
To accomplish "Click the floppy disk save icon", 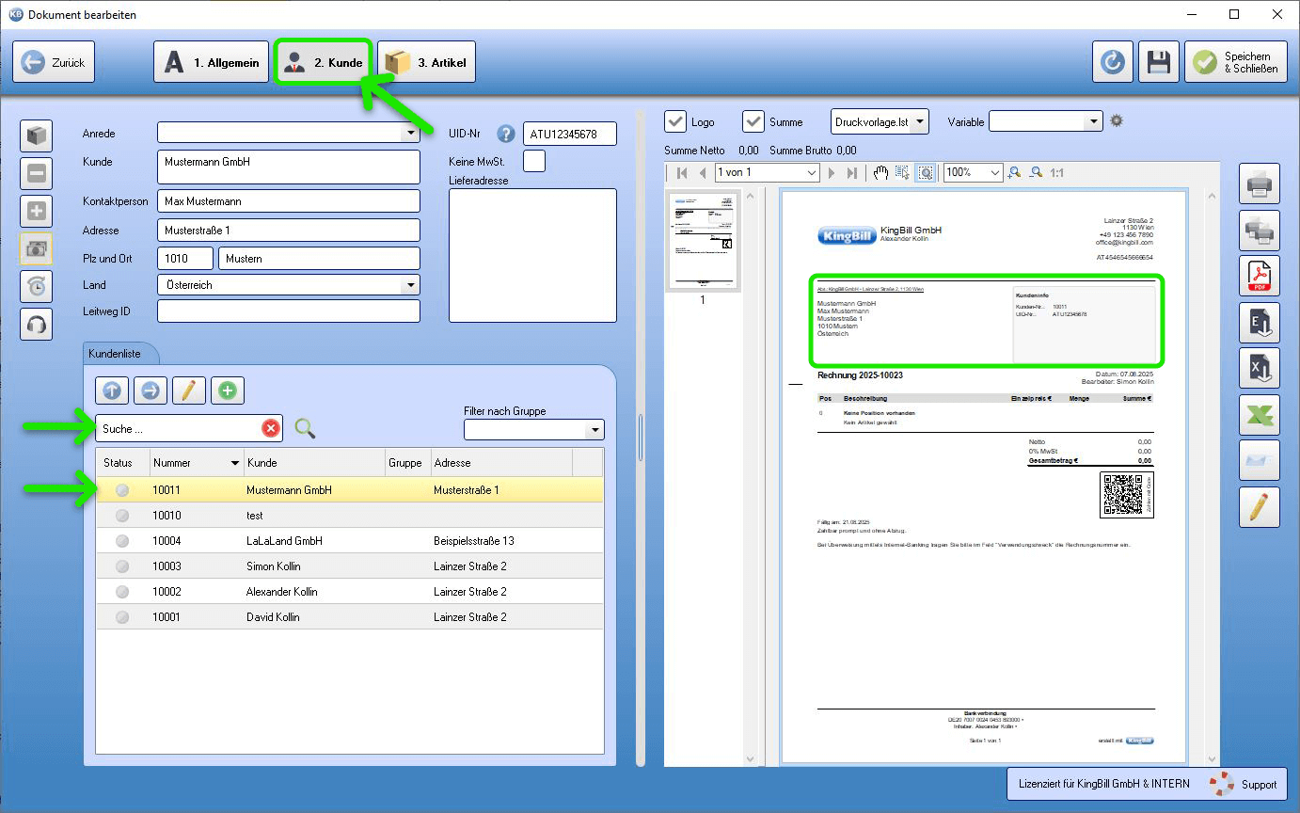I will 1159,62.
